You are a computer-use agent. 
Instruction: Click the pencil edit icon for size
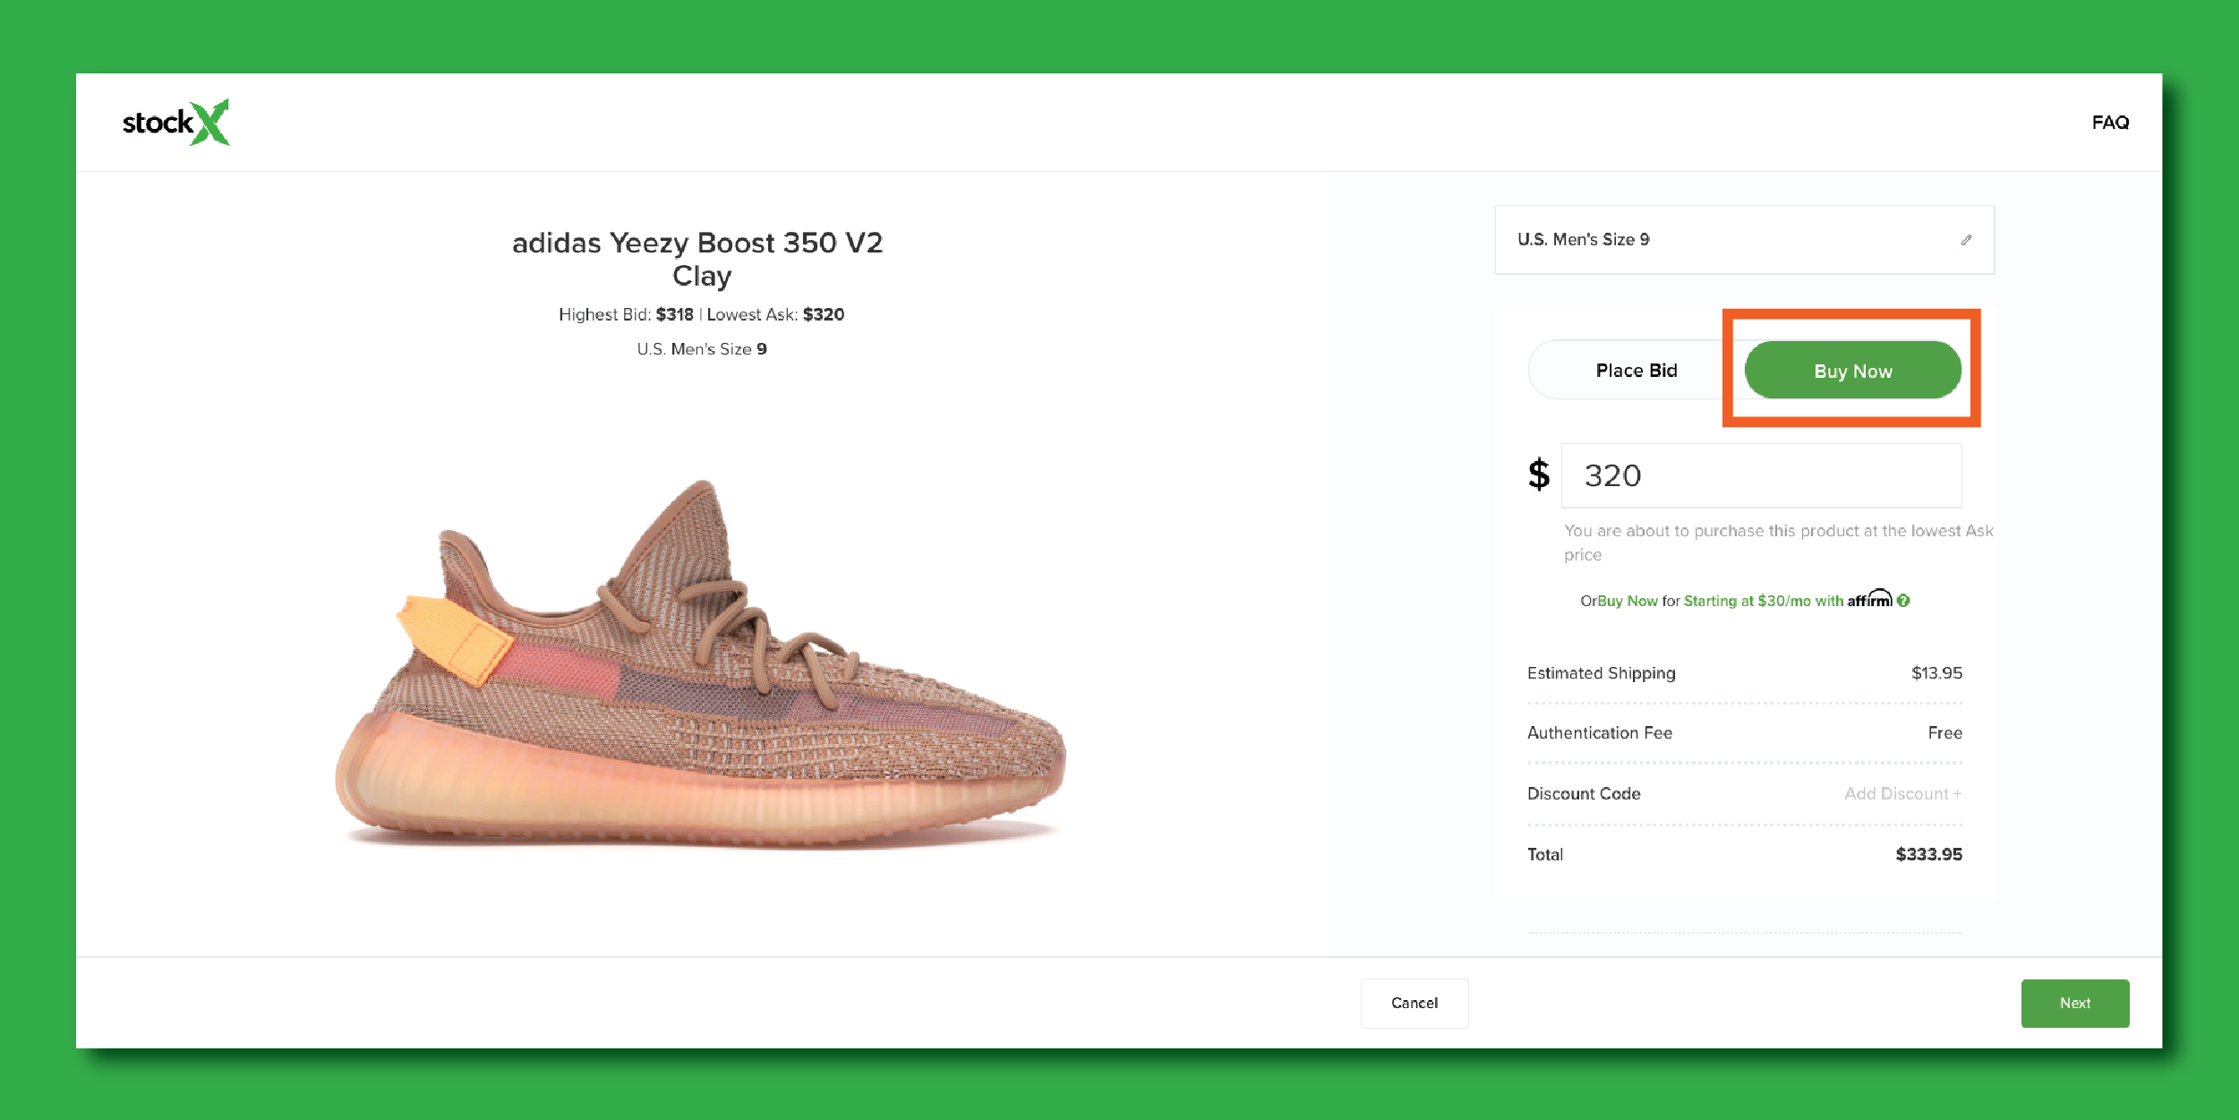(1966, 240)
